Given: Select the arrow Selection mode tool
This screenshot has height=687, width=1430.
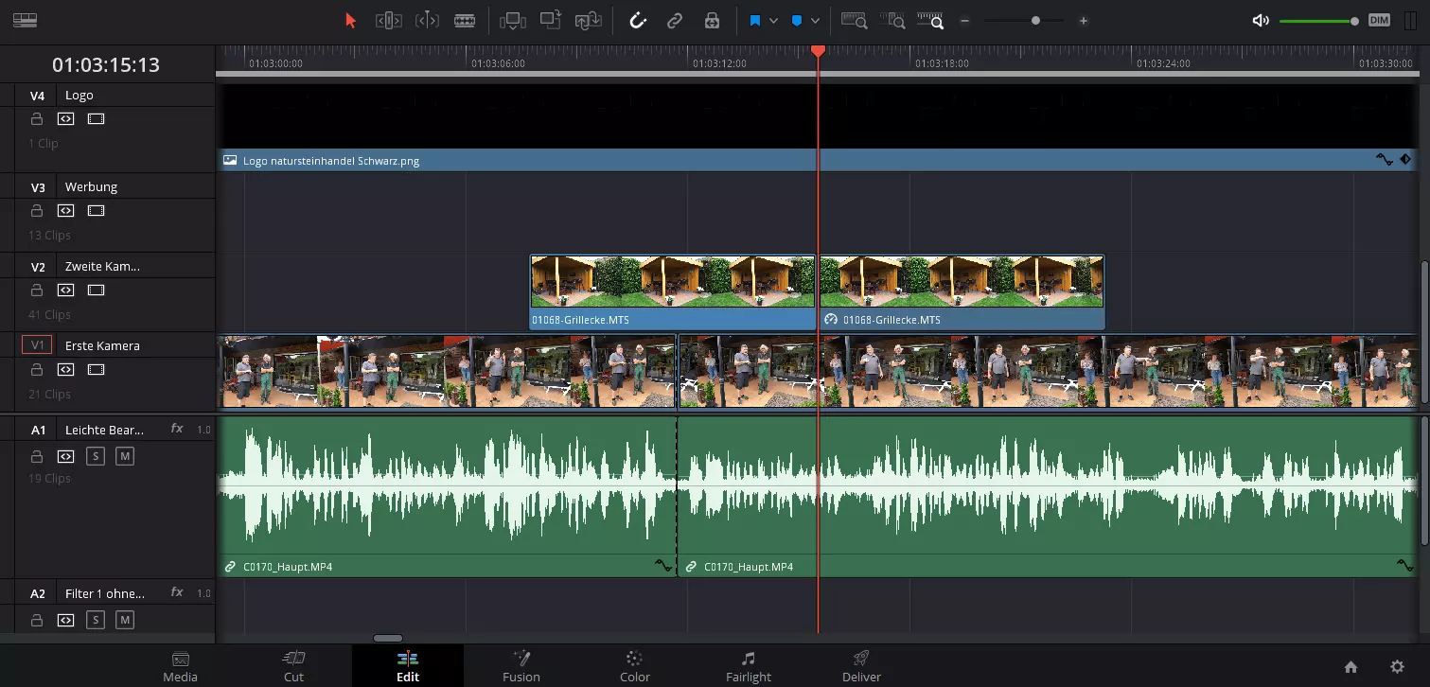Looking at the screenshot, I should pos(351,20).
